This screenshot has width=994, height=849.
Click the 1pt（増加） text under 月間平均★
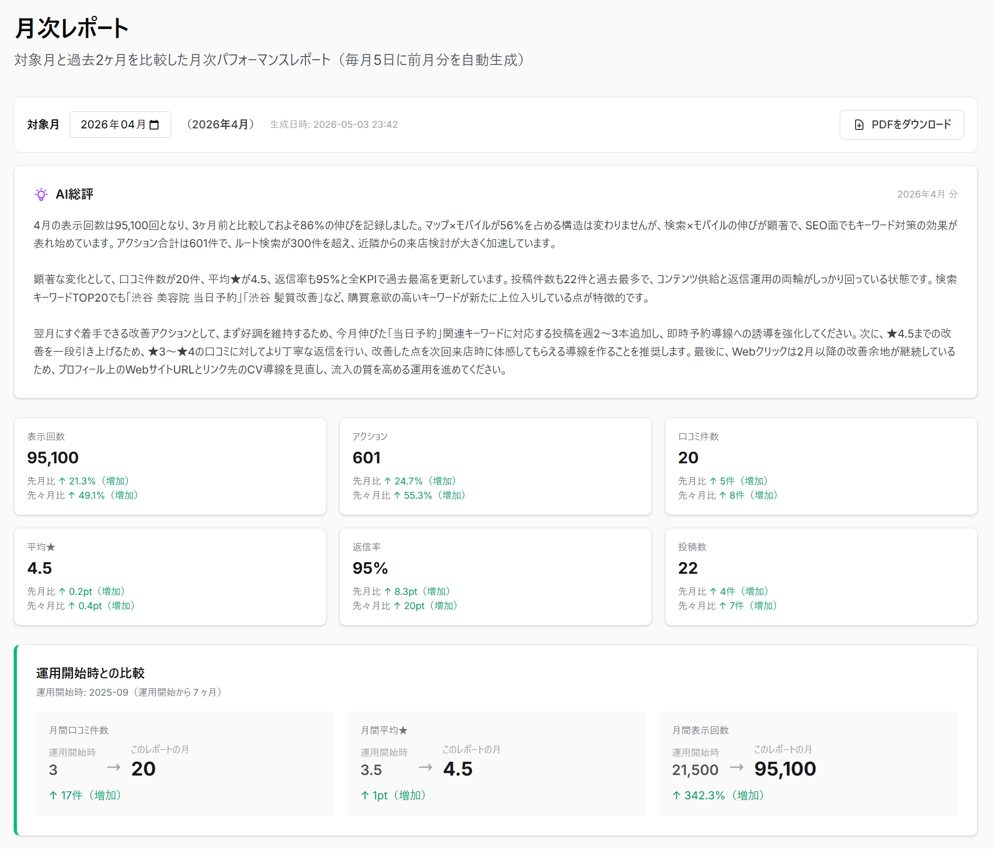[x=394, y=795]
